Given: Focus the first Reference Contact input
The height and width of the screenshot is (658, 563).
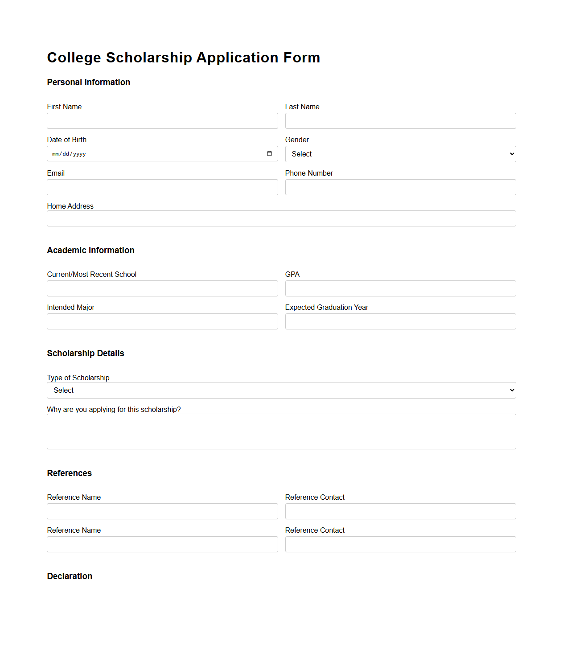Looking at the screenshot, I should point(400,511).
